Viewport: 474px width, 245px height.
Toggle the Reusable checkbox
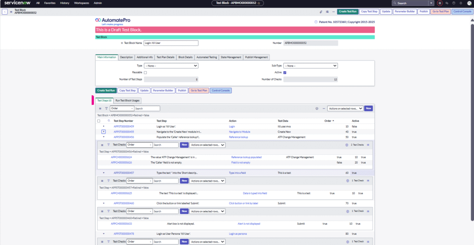point(145,73)
